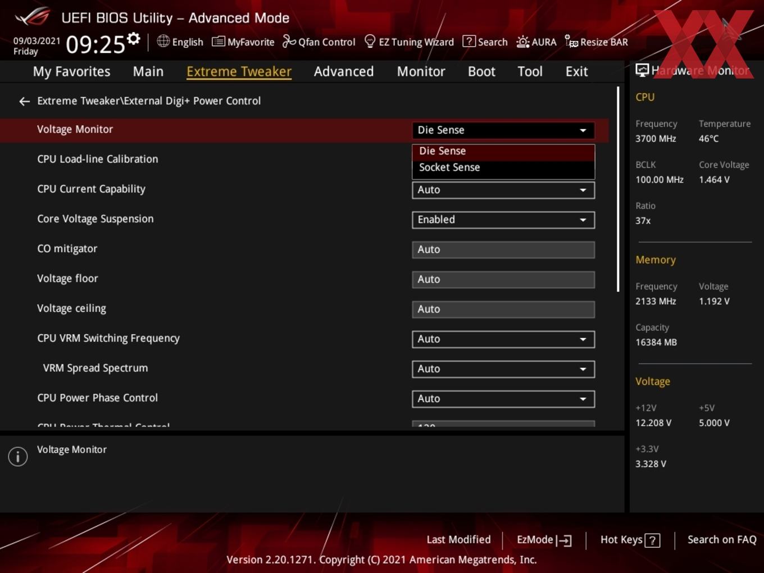This screenshot has height=573, width=764.
Task: Select VRM Spread Spectrum label
Action: click(x=95, y=368)
